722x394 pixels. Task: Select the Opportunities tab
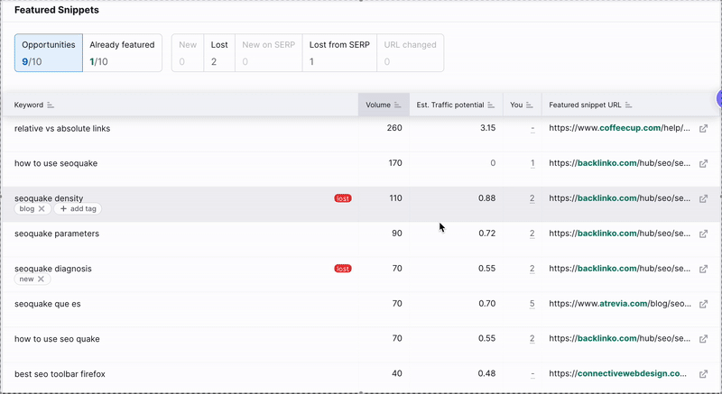pos(48,52)
